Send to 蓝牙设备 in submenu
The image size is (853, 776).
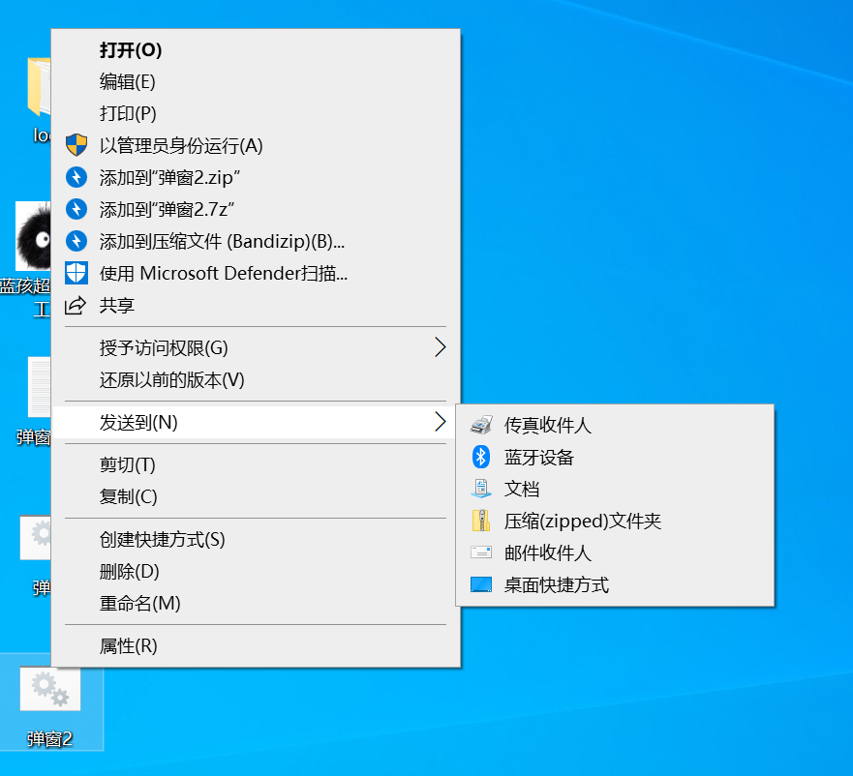pos(615,457)
